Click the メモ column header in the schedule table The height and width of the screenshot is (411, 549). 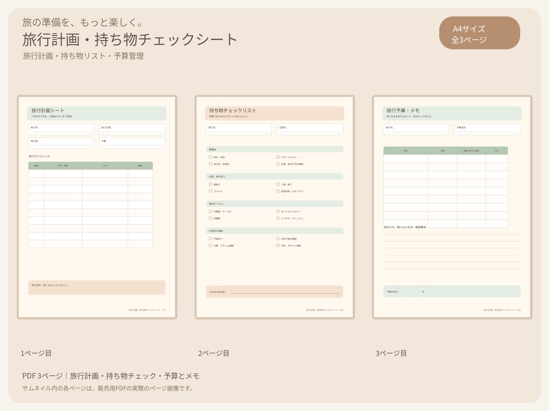click(105, 166)
